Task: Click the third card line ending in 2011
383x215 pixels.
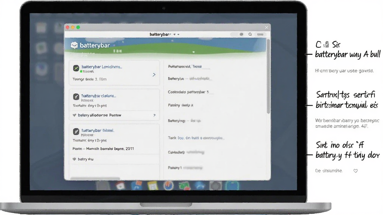Action: 103,149
